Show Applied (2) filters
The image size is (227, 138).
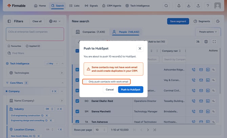[x=33, y=46]
